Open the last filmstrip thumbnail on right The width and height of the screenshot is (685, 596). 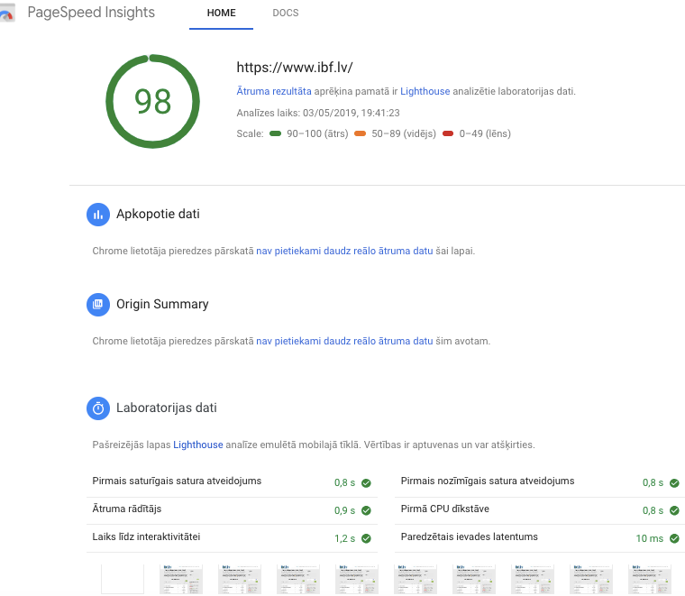650,580
